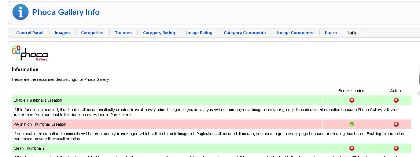Image resolution: width=420 pixels, height=157 pixels.
Task: View the Category Comments tab
Action: [x=244, y=33]
